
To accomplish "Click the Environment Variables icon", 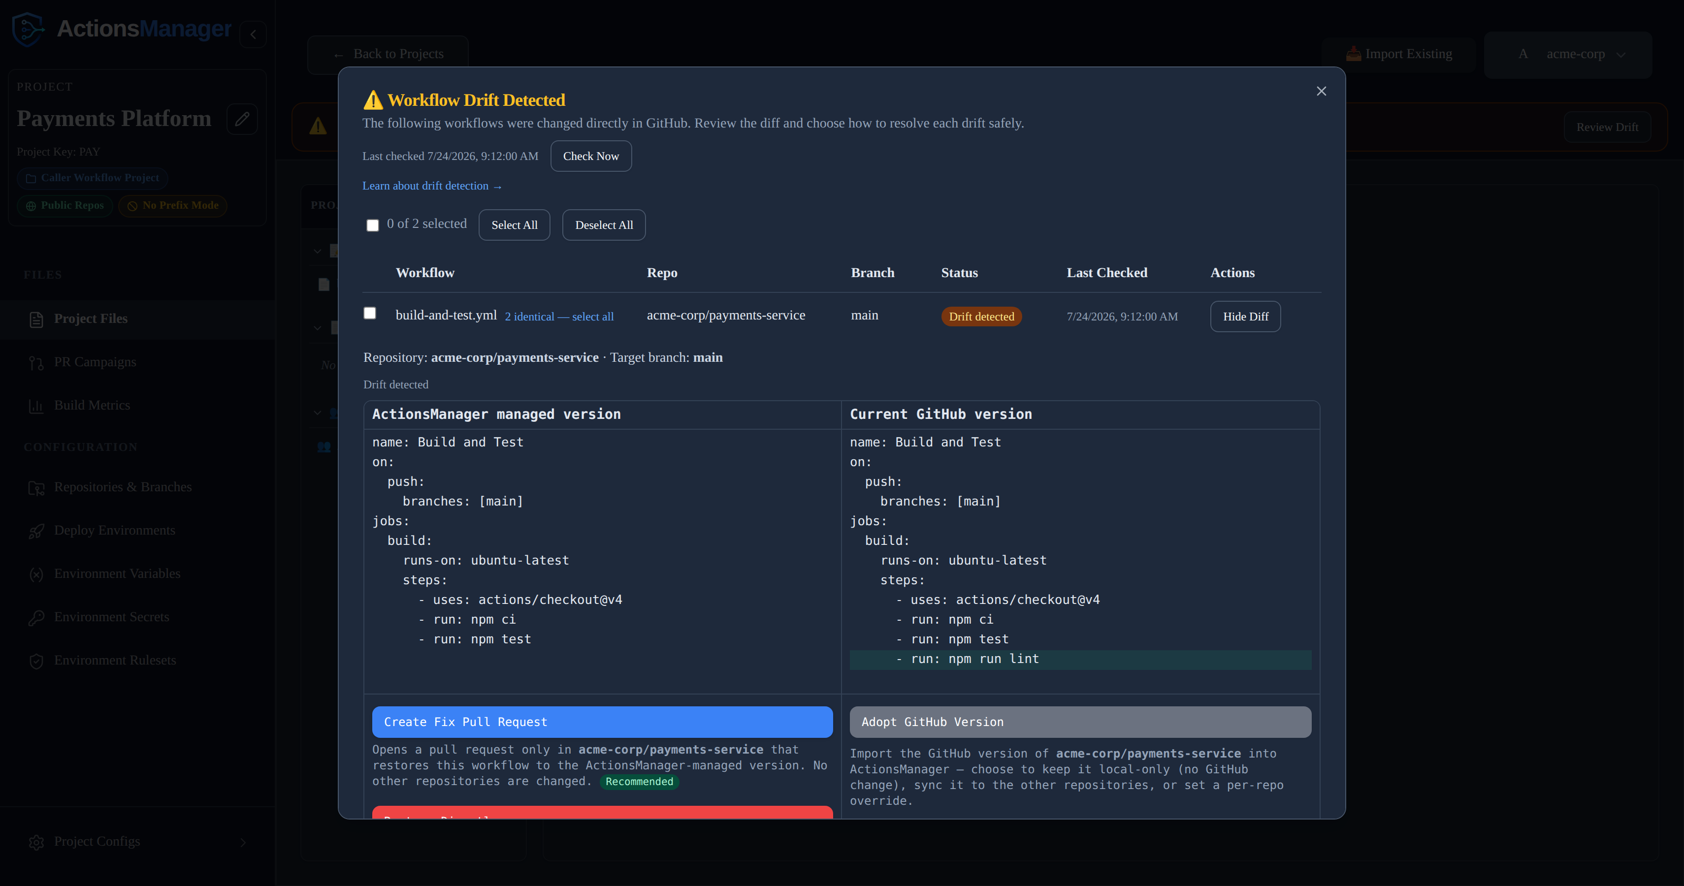I will pyautogui.click(x=36, y=574).
